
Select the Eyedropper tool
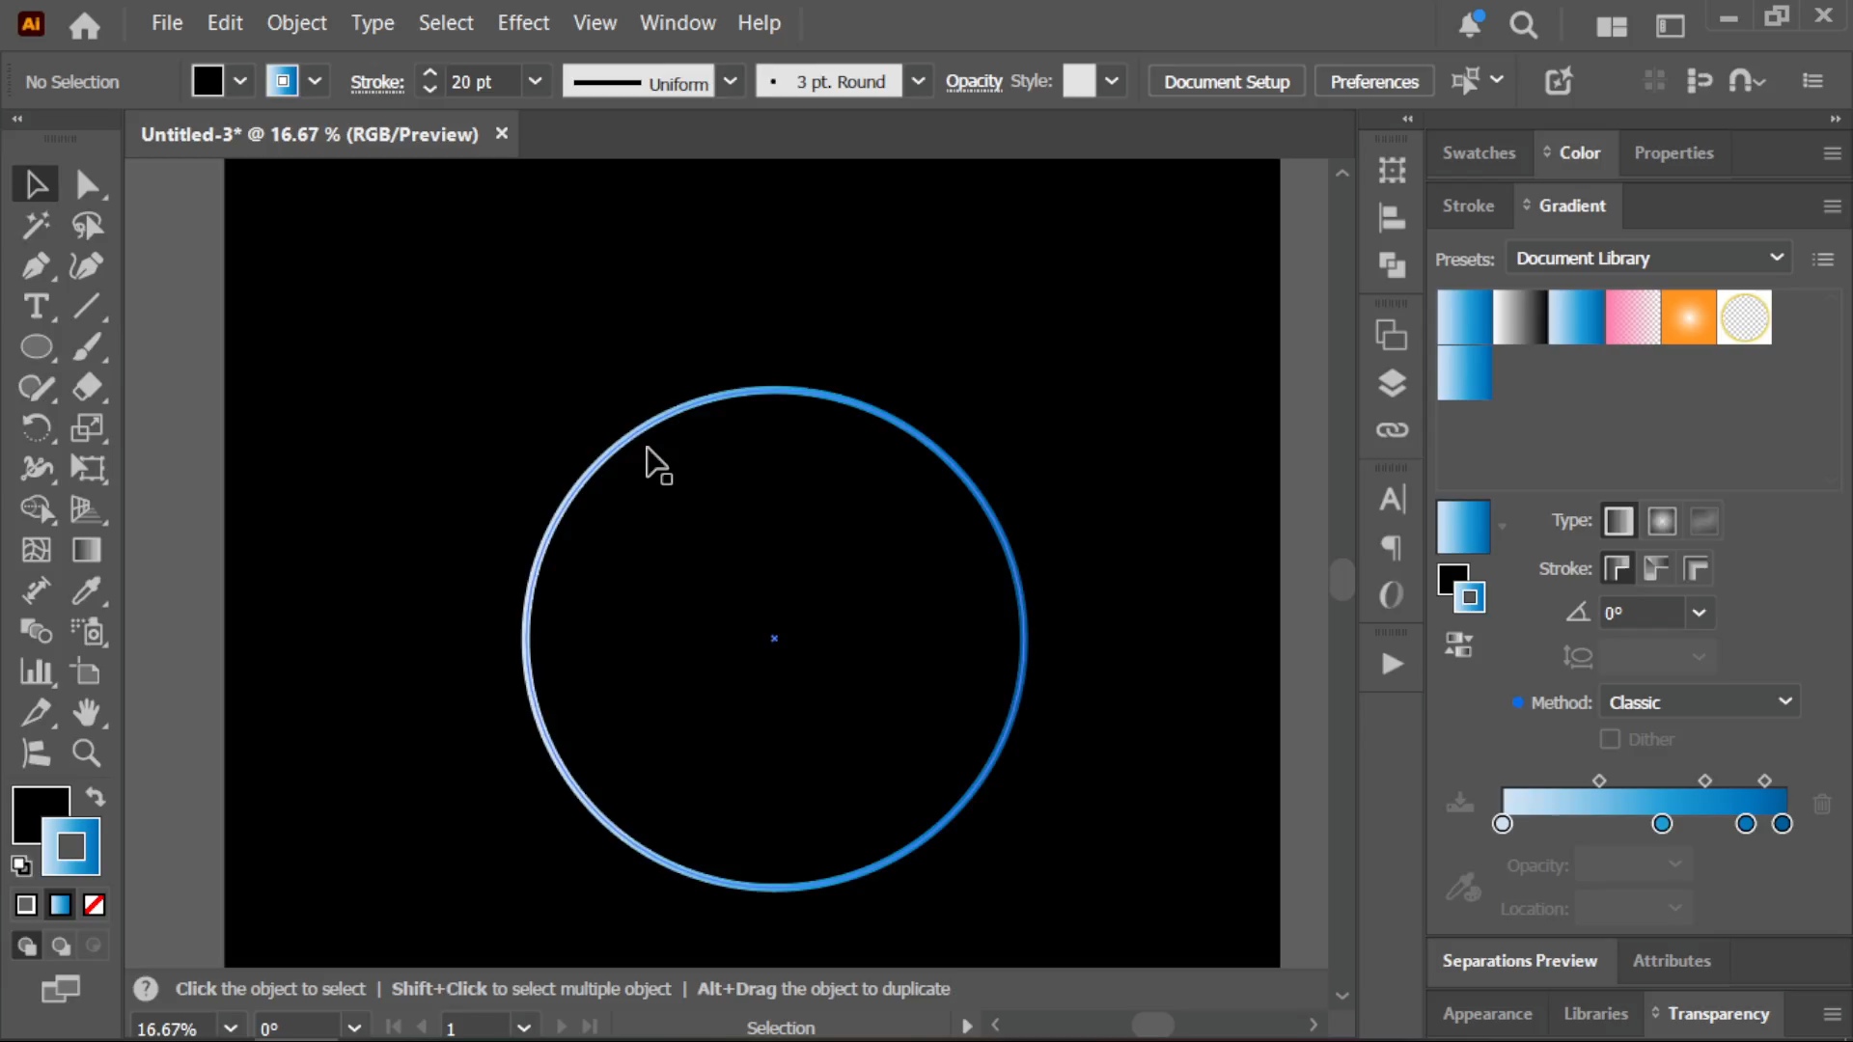[87, 590]
